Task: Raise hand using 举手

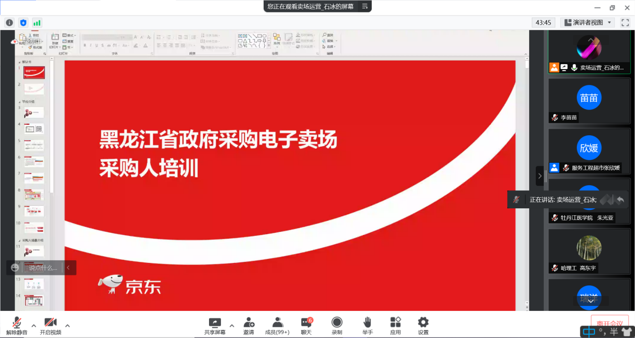Action: 367,325
